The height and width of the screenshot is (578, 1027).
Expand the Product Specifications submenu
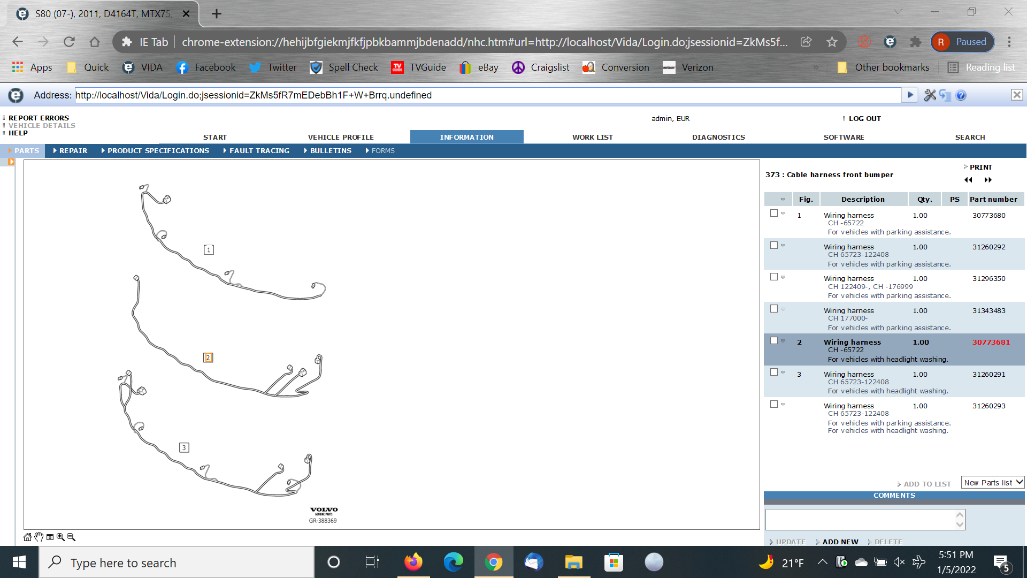click(x=158, y=151)
